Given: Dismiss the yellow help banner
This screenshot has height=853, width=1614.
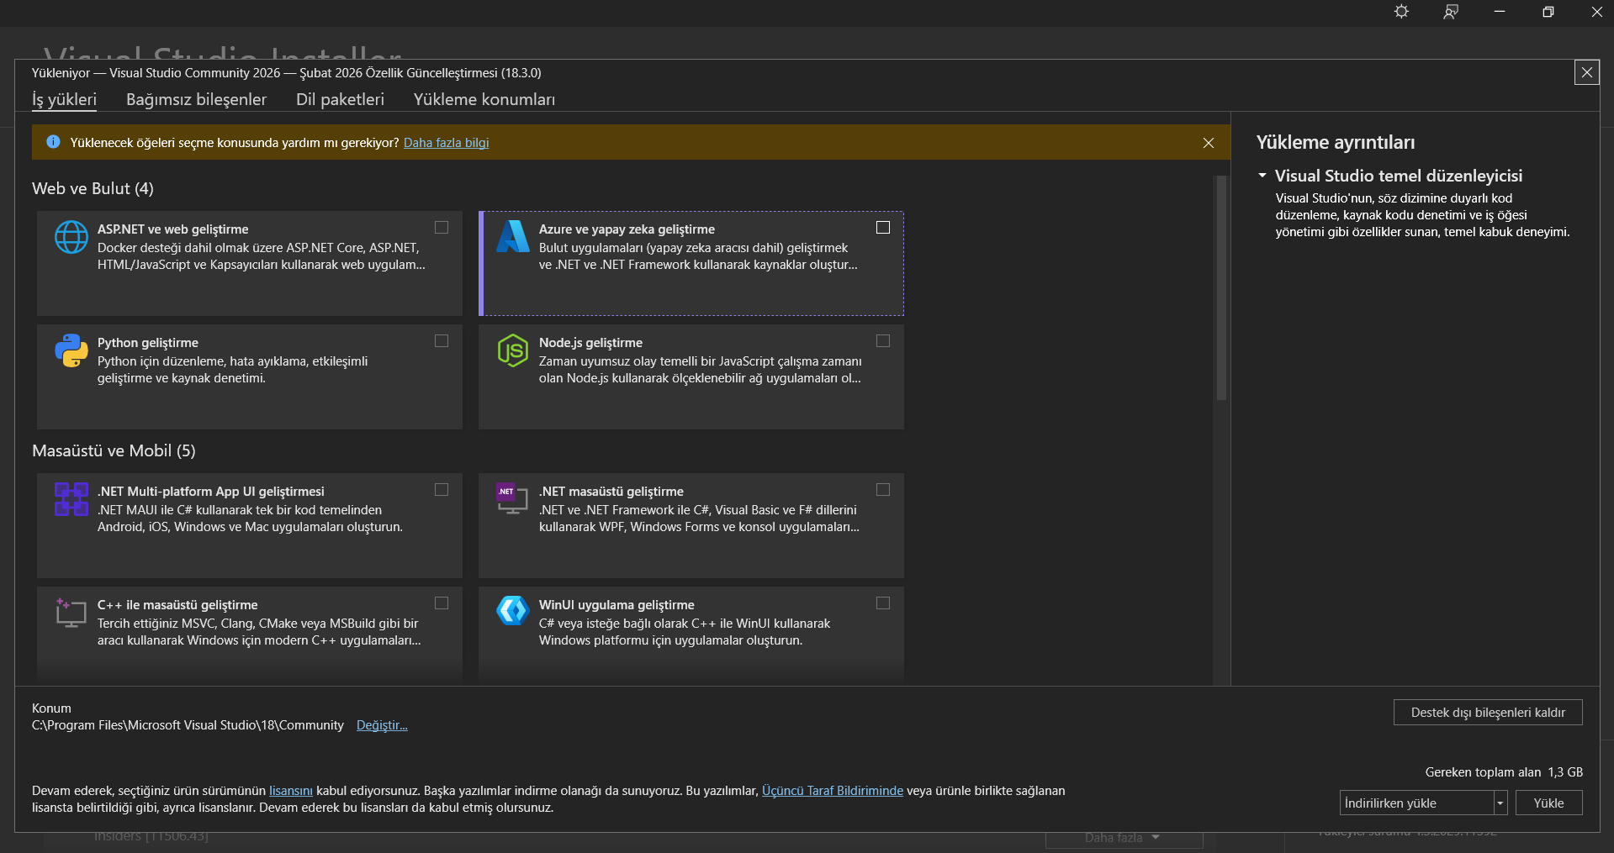Looking at the screenshot, I should click(1209, 143).
